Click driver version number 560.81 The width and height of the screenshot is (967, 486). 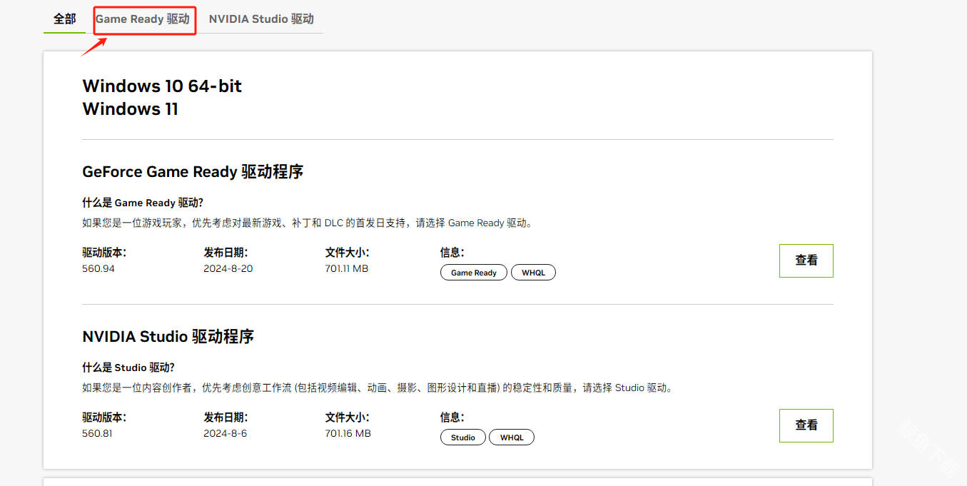pos(97,434)
